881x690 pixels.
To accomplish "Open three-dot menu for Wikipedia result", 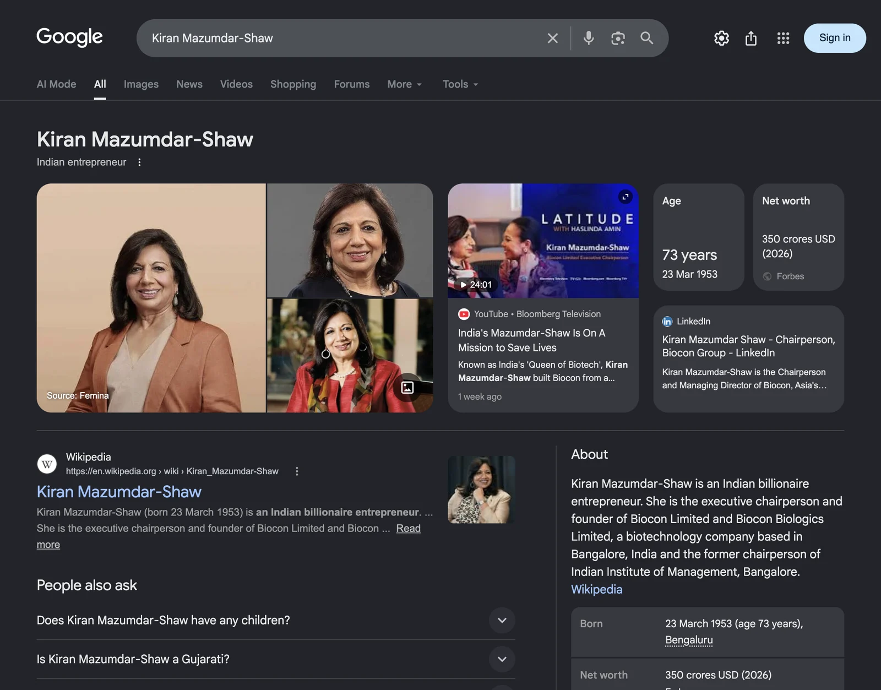I will coord(297,471).
